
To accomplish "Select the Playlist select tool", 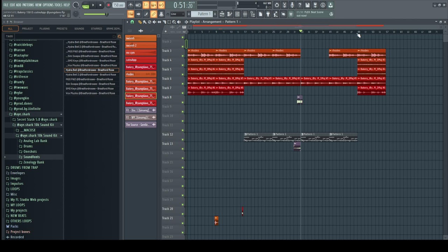I will [x=169, y=22].
